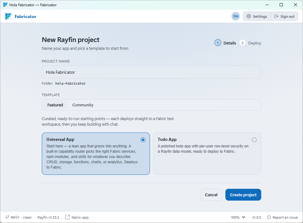The image size is (303, 223).
Task: Select the Universal App radio button
Action: 143,140
